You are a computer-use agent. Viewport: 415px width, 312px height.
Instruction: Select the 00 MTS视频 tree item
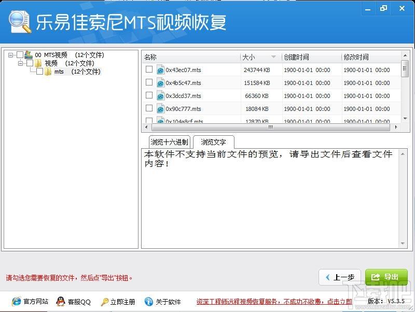pyautogui.click(x=70, y=55)
